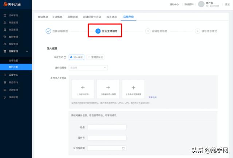Open the 查看示例 link
Screen dimensions: 233x158
pyautogui.click(x=153, y=97)
